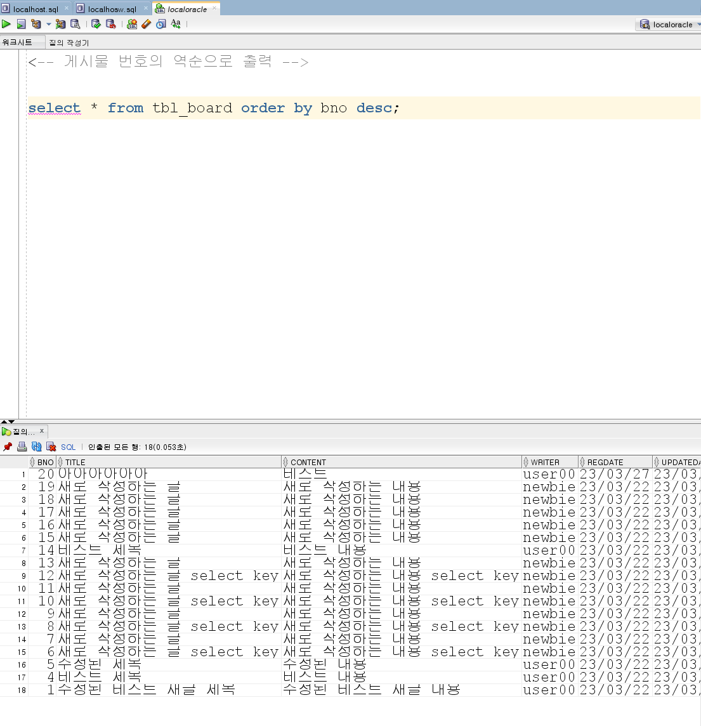Delete row icon in result toolbar
The height and width of the screenshot is (726, 701).
(51, 447)
